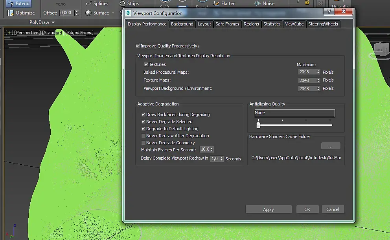Toggle Draw Backfaces during Degrading
The width and height of the screenshot is (390, 240).
[x=143, y=115]
